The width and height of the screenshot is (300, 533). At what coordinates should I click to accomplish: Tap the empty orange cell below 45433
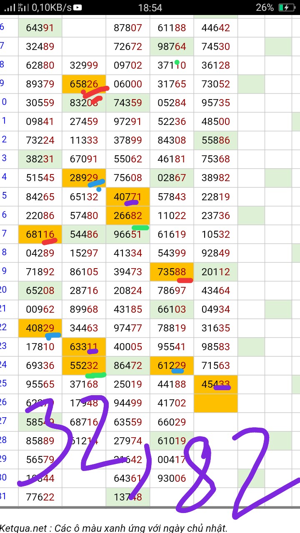coord(215,403)
